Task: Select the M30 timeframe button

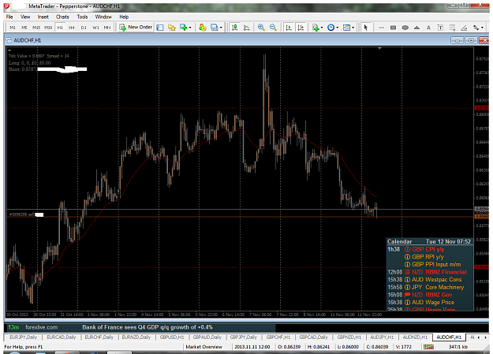Action: [x=48, y=28]
